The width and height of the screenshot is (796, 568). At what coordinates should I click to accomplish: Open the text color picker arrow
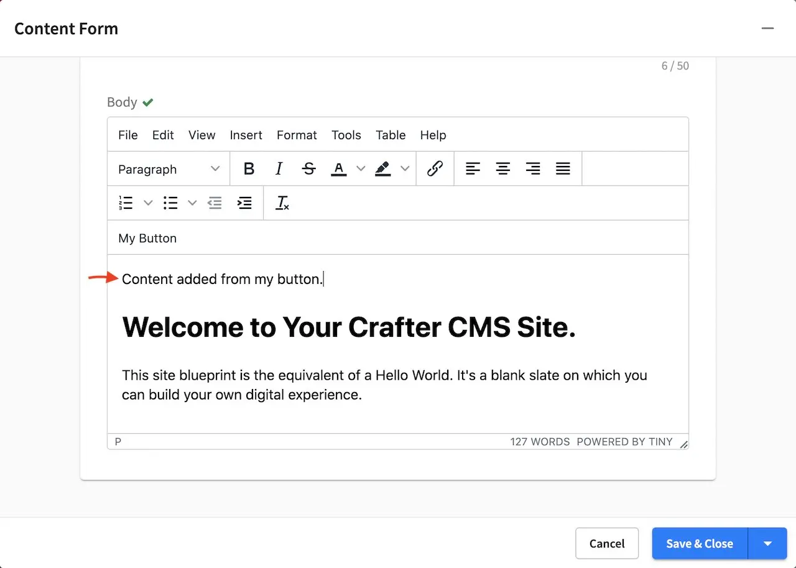tap(360, 169)
